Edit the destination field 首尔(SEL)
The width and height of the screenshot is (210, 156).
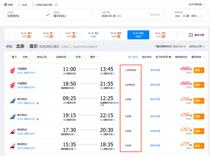(71, 14)
